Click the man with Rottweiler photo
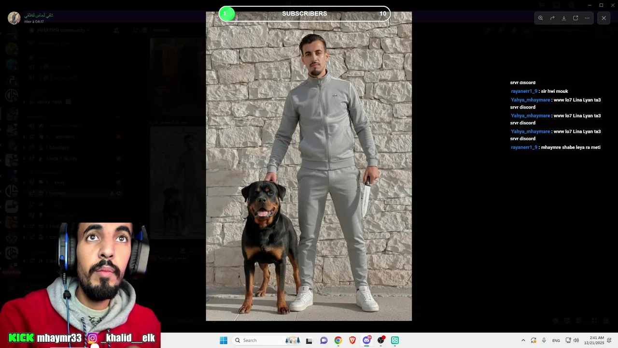The height and width of the screenshot is (348, 618). 309,166
